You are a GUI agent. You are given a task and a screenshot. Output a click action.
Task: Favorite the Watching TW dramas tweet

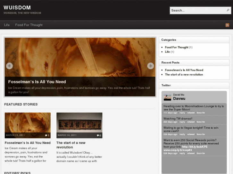(201, 122)
